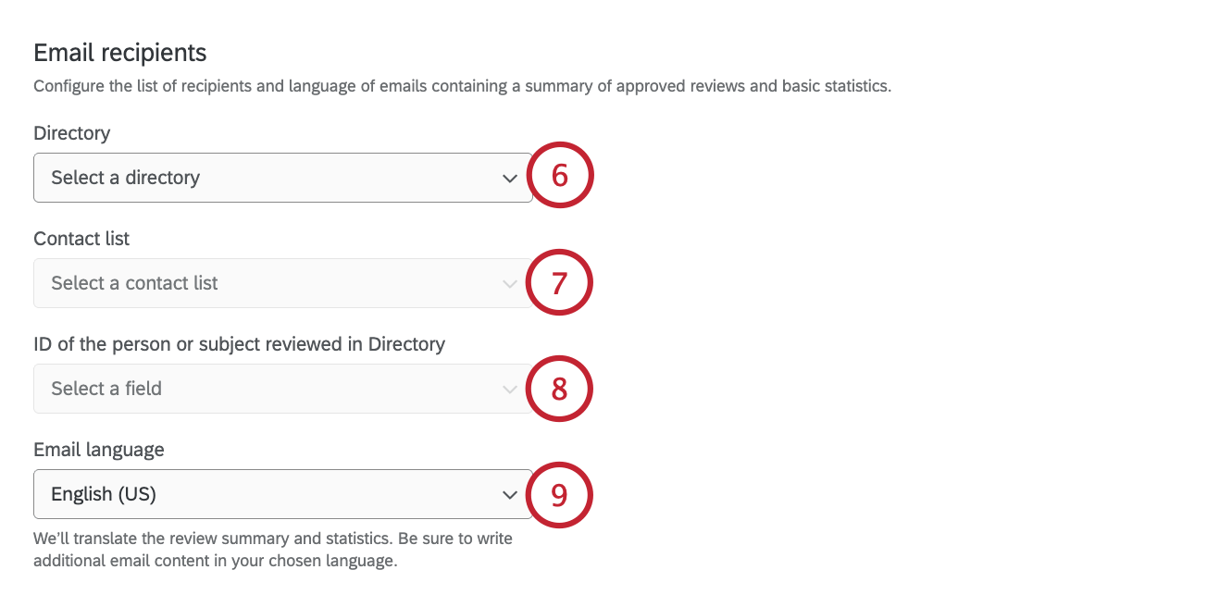Click the 'Configure the list of recipients' description

[462, 87]
